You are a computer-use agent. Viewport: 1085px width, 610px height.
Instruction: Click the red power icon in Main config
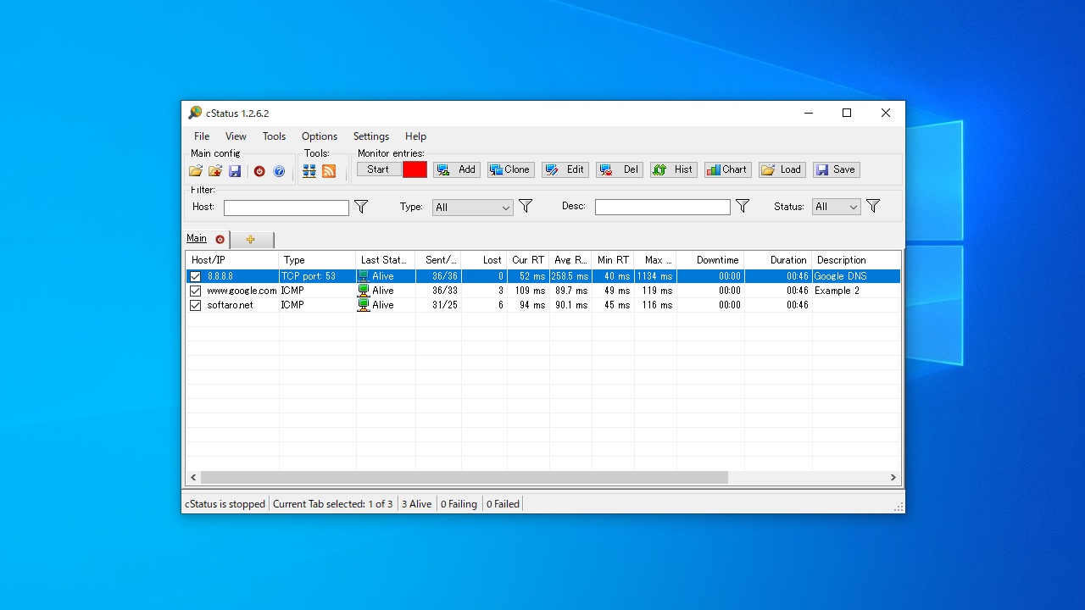(259, 171)
